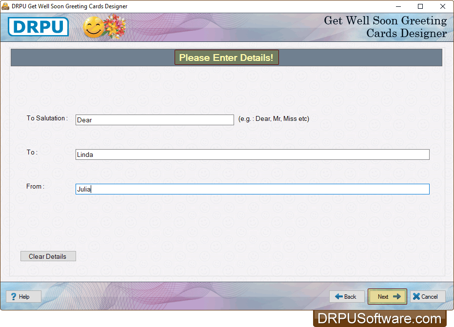Viewport: 454px width, 327px height.
Task: Click the 'To :' field label
Action: click(x=32, y=152)
